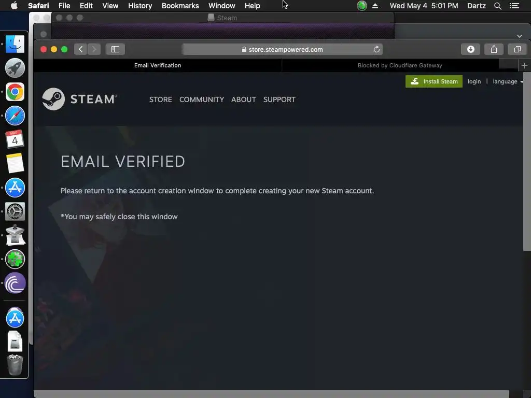Open History menu
Viewport: 531px width, 398px height.
140,6
